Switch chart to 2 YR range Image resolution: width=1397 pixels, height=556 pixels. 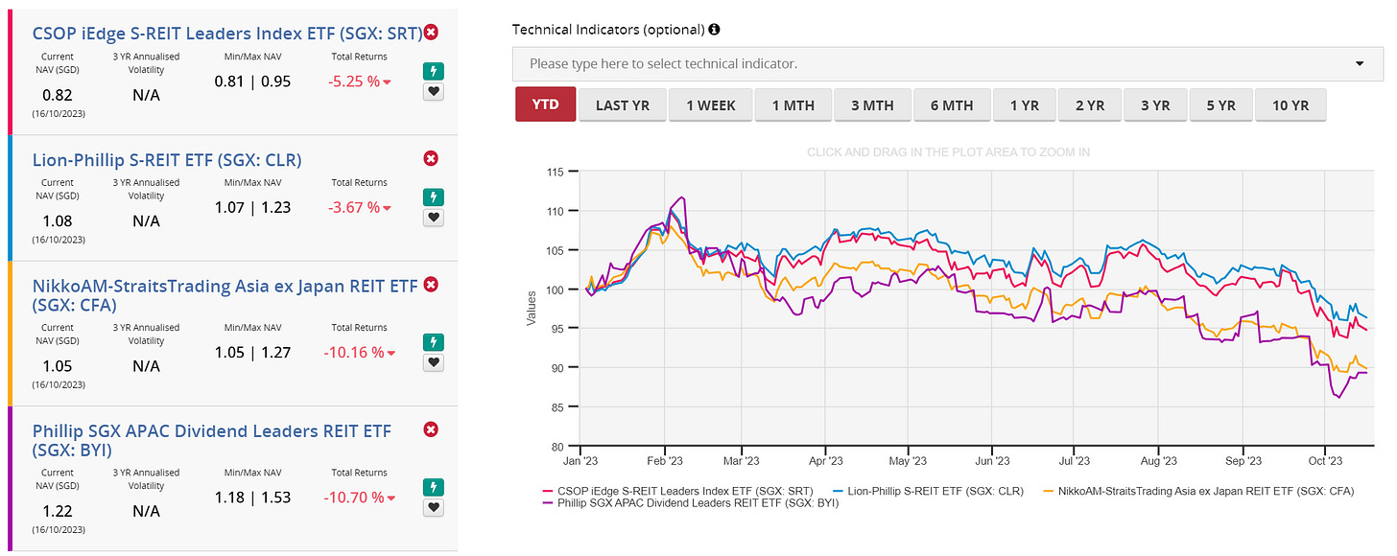(x=1090, y=105)
